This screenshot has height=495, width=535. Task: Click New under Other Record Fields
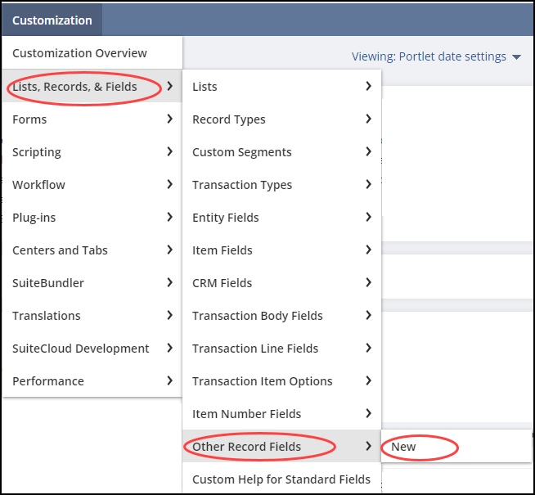tap(403, 447)
